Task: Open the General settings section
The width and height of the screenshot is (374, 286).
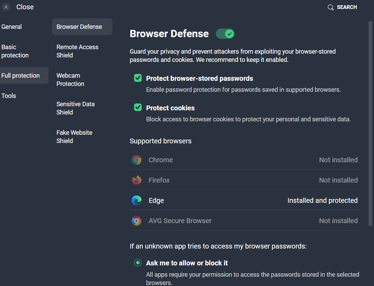Action: click(x=12, y=27)
